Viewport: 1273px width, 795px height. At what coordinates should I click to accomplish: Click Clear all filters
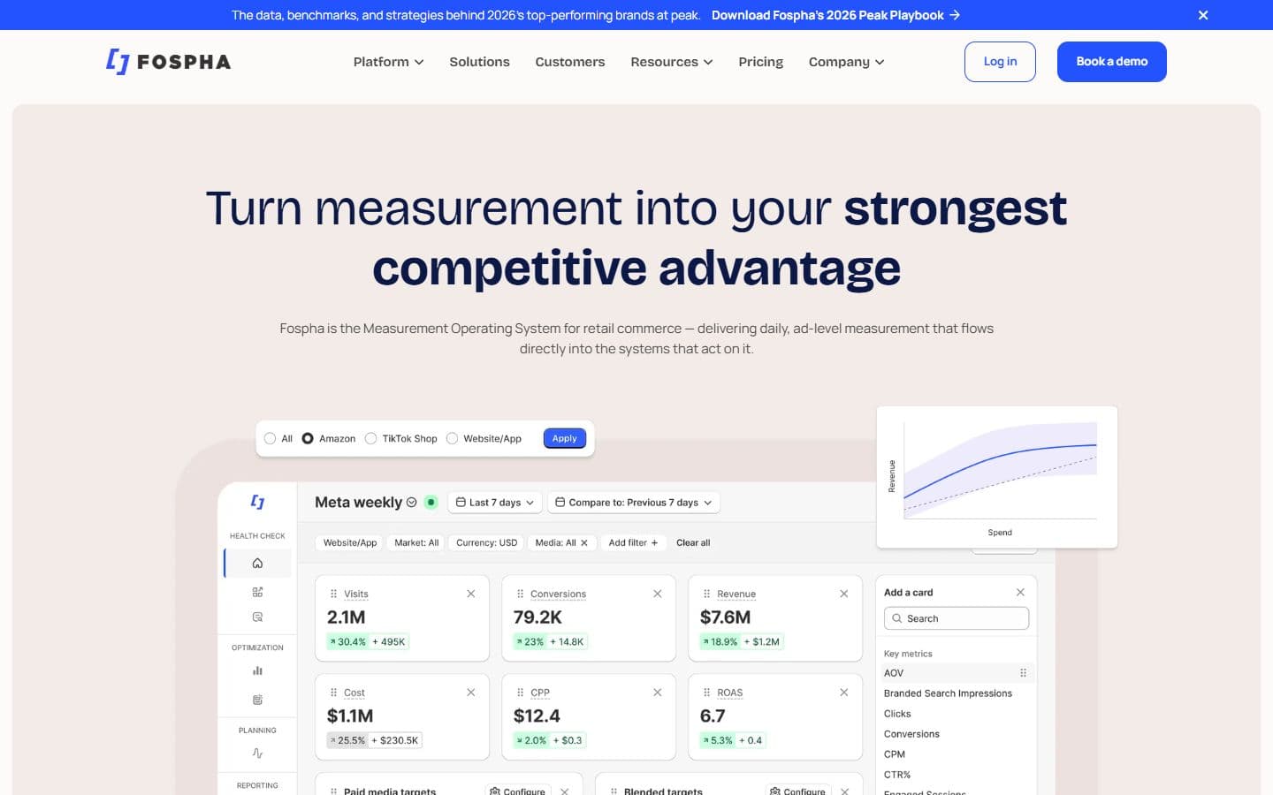[x=693, y=543]
